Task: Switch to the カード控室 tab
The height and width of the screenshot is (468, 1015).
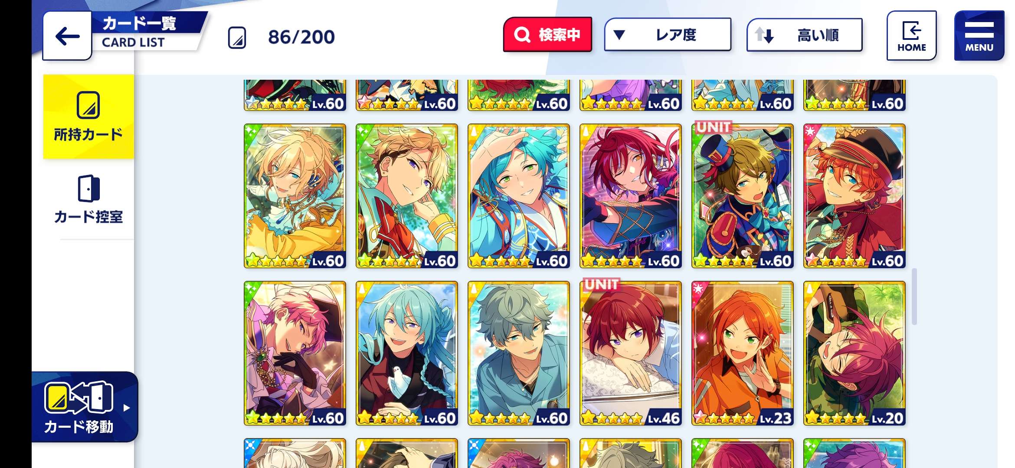Action: tap(88, 199)
